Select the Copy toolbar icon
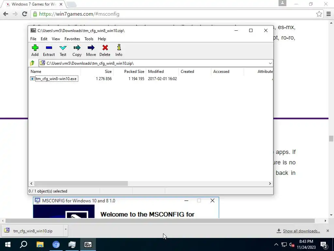 coord(77,50)
